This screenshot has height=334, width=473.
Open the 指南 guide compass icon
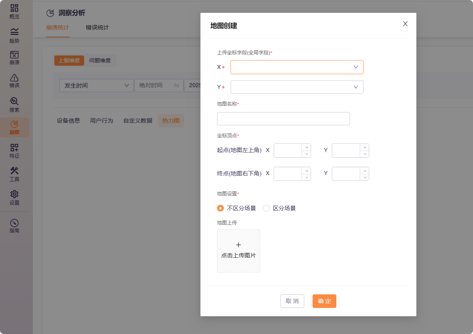click(x=14, y=223)
